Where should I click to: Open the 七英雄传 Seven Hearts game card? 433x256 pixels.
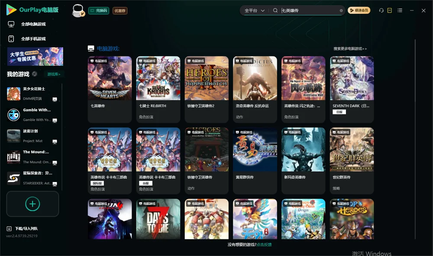pos(110,90)
